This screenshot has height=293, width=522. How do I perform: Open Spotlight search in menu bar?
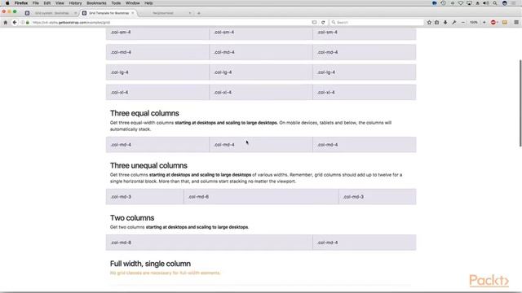[495, 3]
